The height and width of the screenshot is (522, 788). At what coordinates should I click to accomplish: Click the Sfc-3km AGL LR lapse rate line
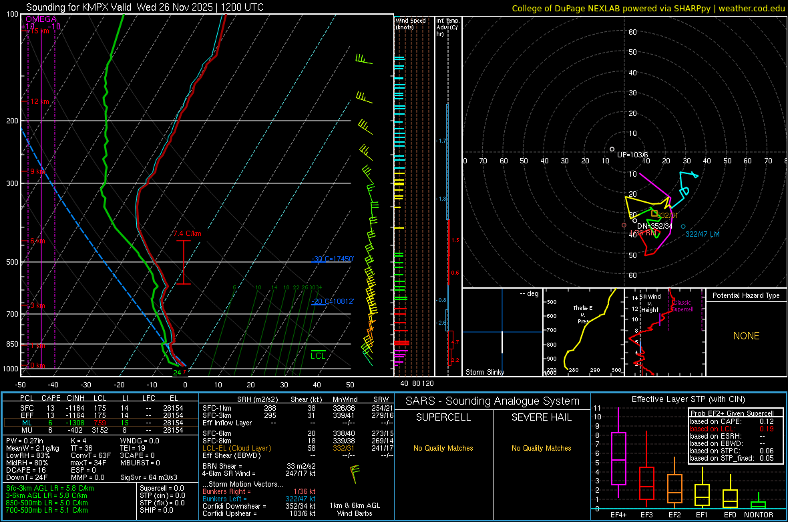pos(50,488)
